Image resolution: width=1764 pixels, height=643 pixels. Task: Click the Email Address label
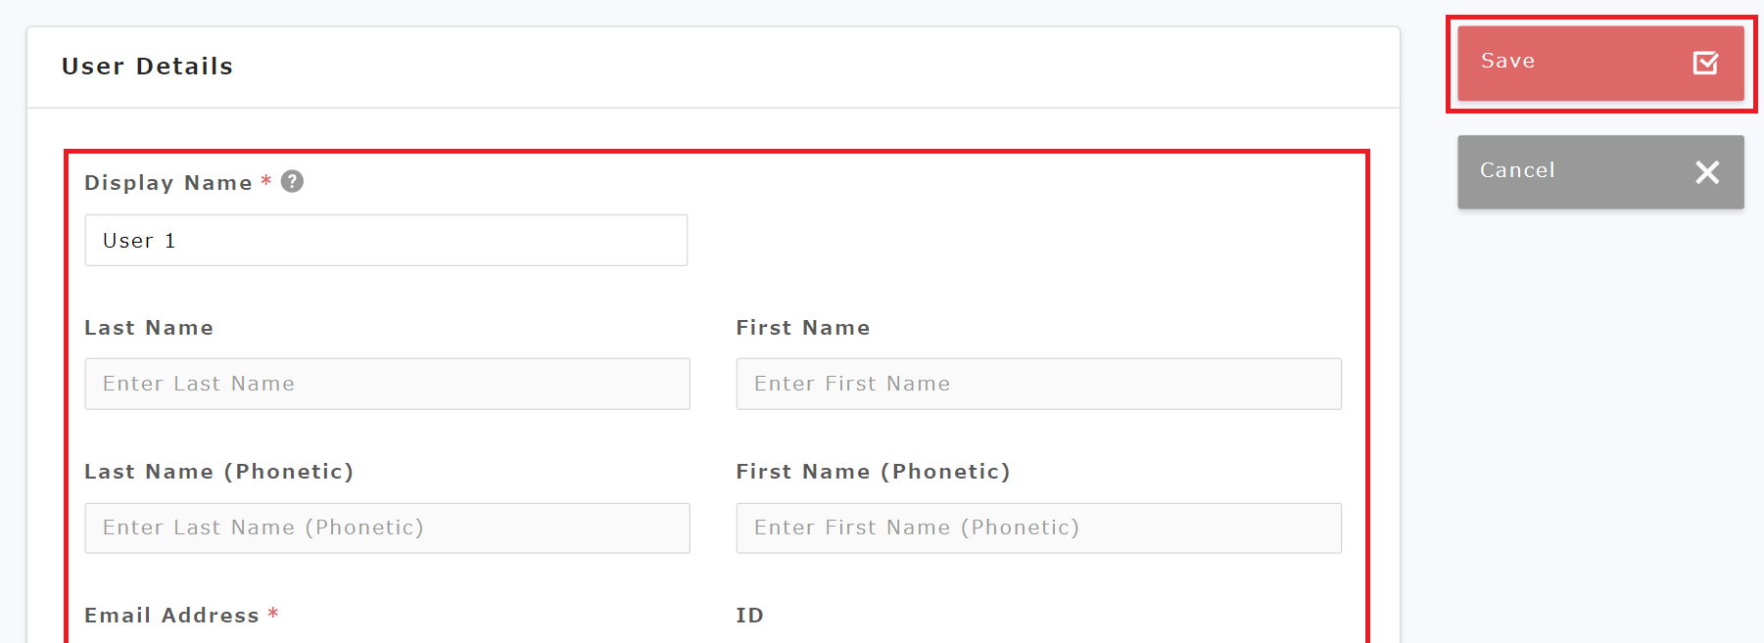click(171, 616)
